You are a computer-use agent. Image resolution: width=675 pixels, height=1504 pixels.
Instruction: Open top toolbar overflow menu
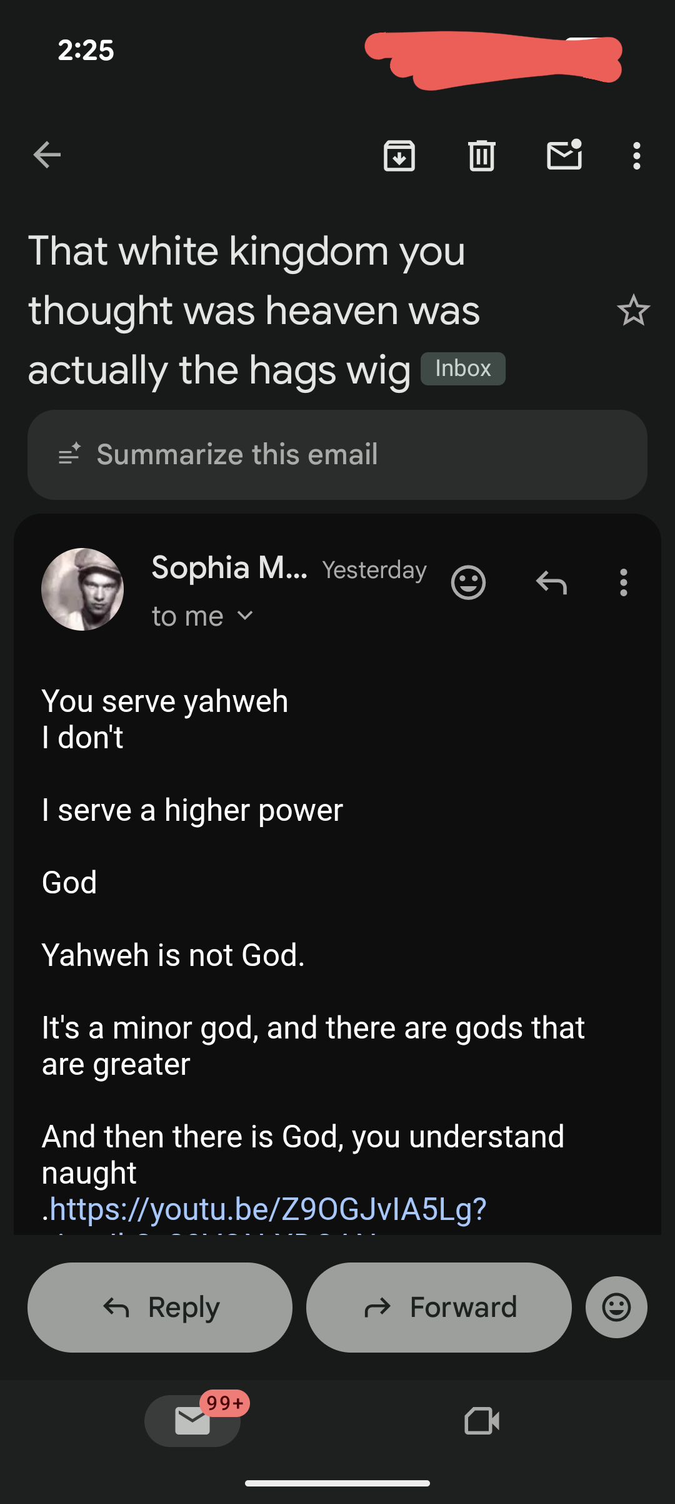pyautogui.click(x=636, y=155)
